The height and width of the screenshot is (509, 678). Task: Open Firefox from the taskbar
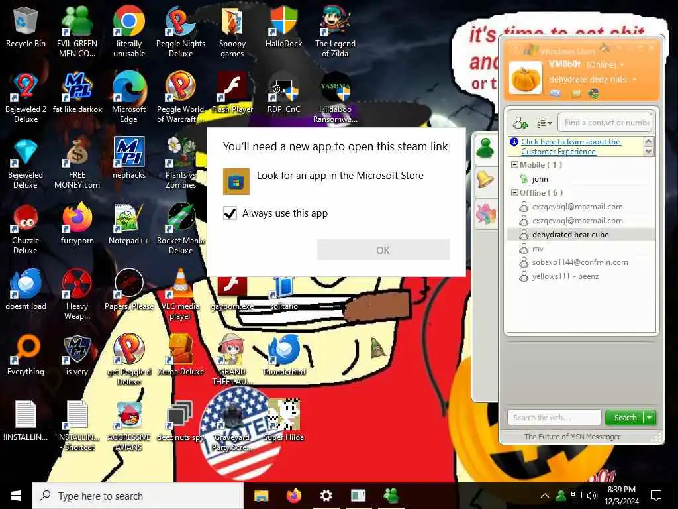pos(293,496)
